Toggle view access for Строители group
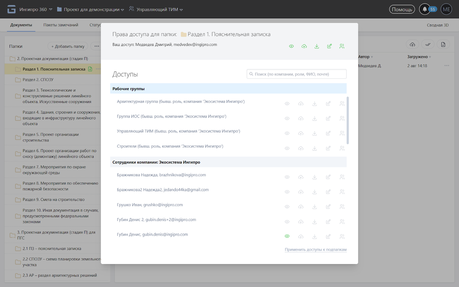This screenshot has height=287, width=459. point(287,148)
